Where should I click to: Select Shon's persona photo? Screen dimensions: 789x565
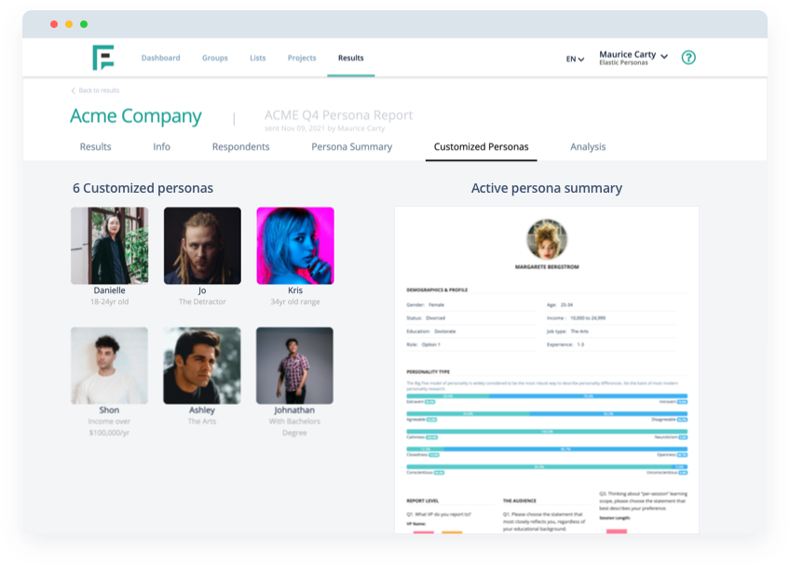[109, 366]
